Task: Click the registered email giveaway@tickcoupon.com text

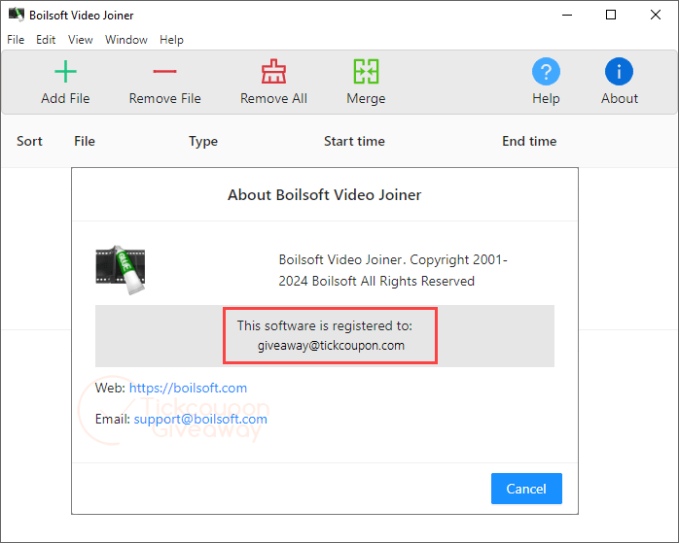Action: [x=331, y=346]
